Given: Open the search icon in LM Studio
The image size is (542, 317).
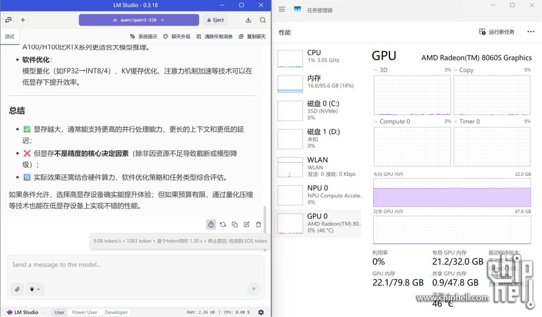Looking at the screenshot, I should click(x=263, y=20).
